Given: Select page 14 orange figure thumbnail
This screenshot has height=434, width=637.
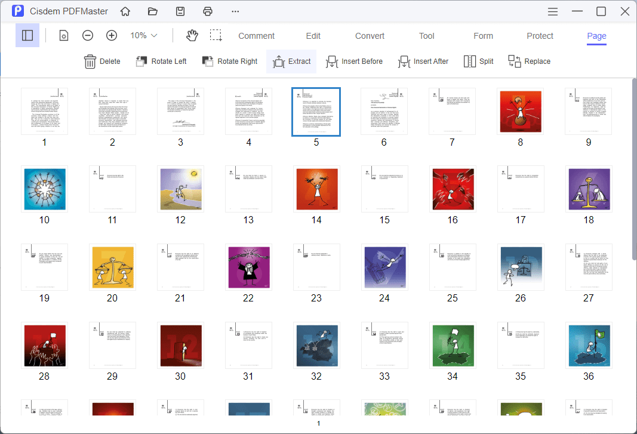Looking at the screenshot, I should [x=317, y=189].
